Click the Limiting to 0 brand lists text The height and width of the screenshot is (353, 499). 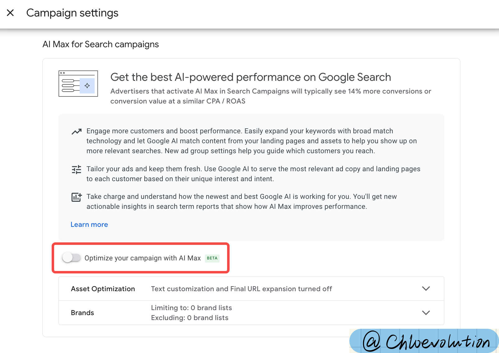click(192, 308)
